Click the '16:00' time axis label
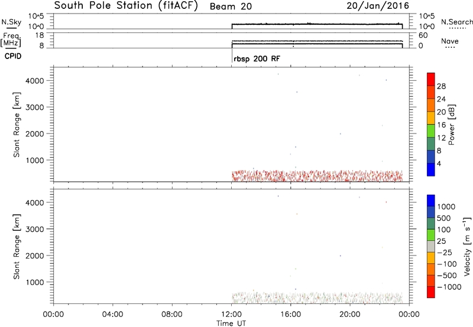Image resolution: width=473 pixels, height=327 pixels. (290, 314)
